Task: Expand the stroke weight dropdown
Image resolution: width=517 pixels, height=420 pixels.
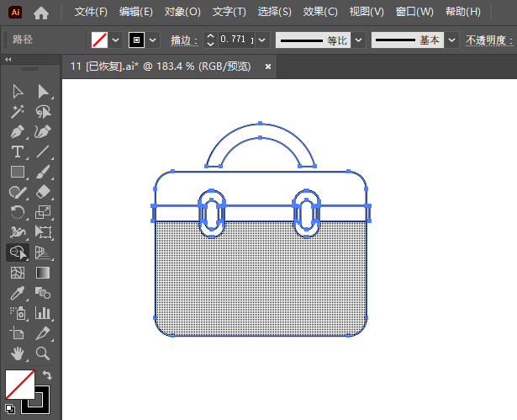Action: [263, 40]
